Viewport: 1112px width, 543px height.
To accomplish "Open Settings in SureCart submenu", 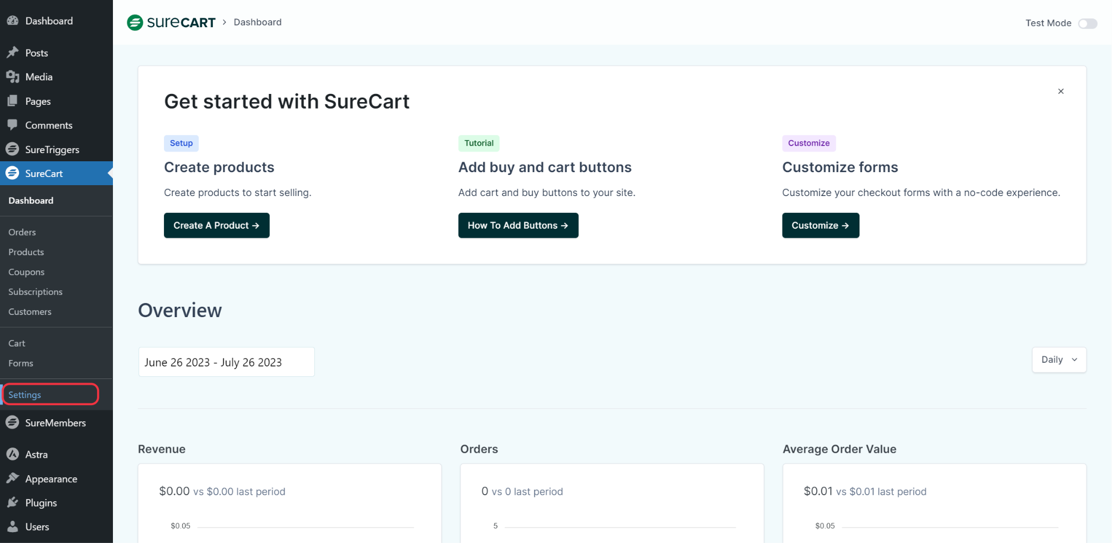I will pos(25,395).
